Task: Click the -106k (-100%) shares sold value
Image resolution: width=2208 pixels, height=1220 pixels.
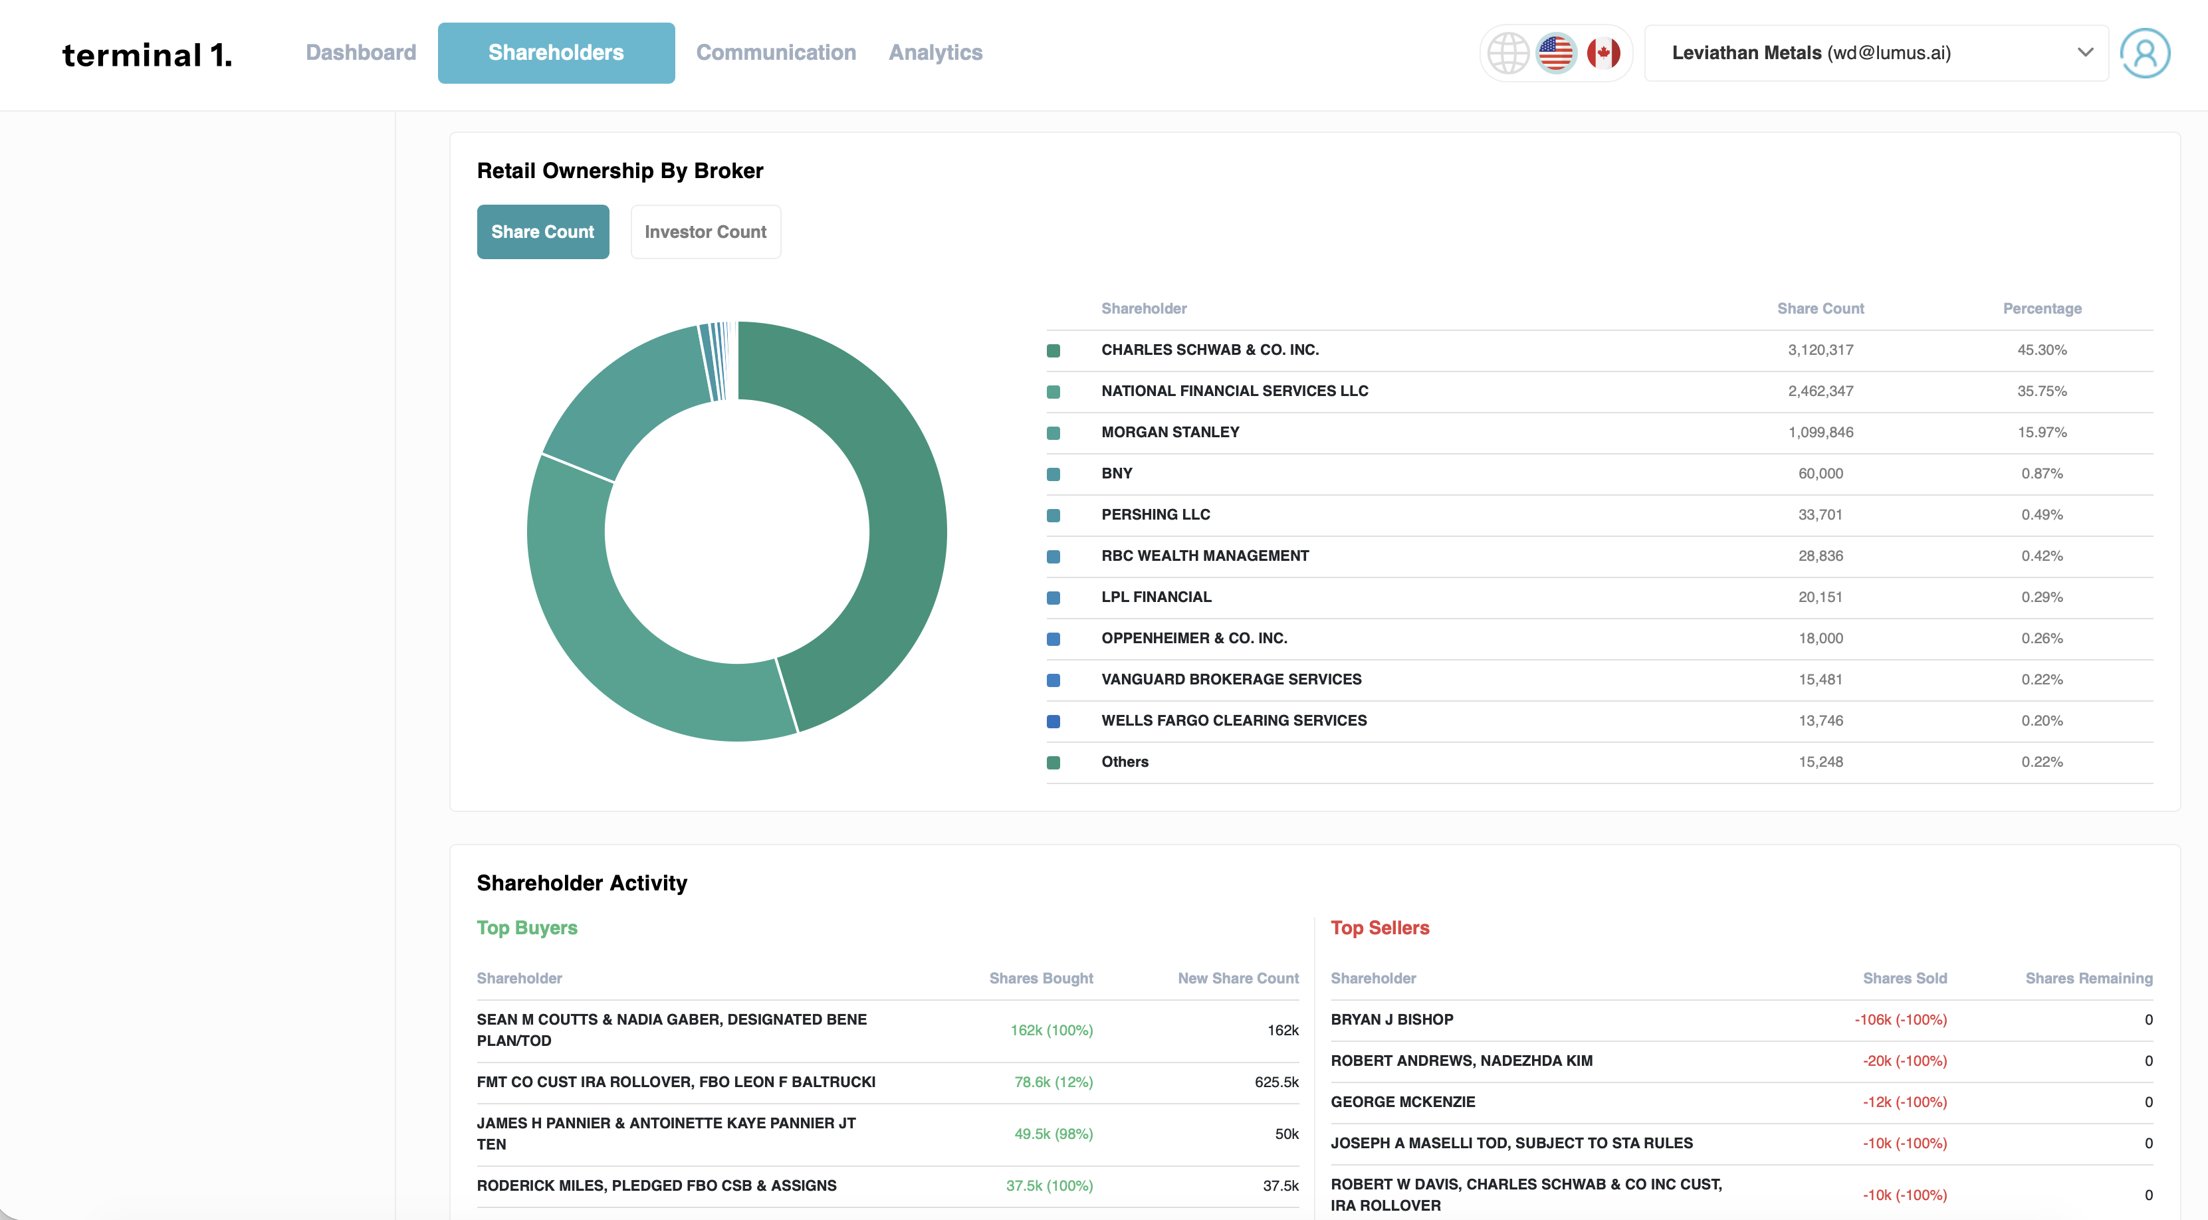Action: [x=1900, y=1019]
